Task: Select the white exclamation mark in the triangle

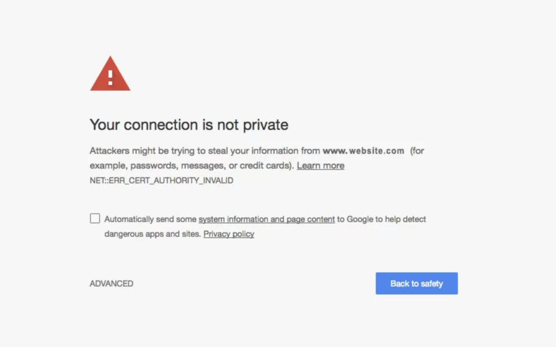Action: coord(110,76)
